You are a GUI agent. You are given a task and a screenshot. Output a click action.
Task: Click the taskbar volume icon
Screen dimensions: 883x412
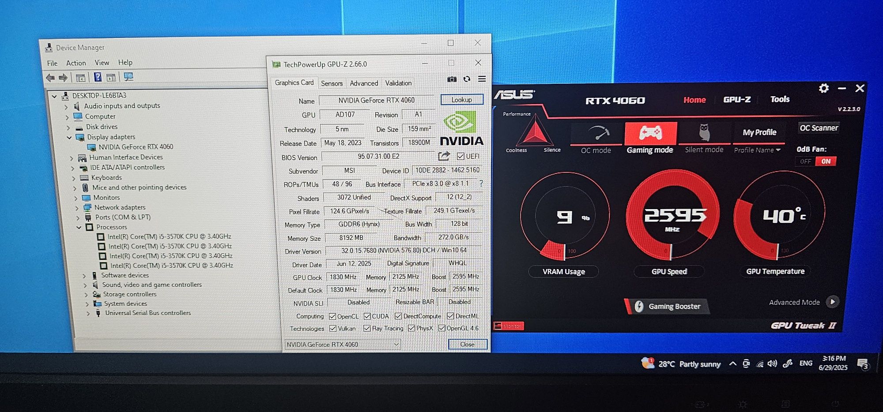coord(772,363)
